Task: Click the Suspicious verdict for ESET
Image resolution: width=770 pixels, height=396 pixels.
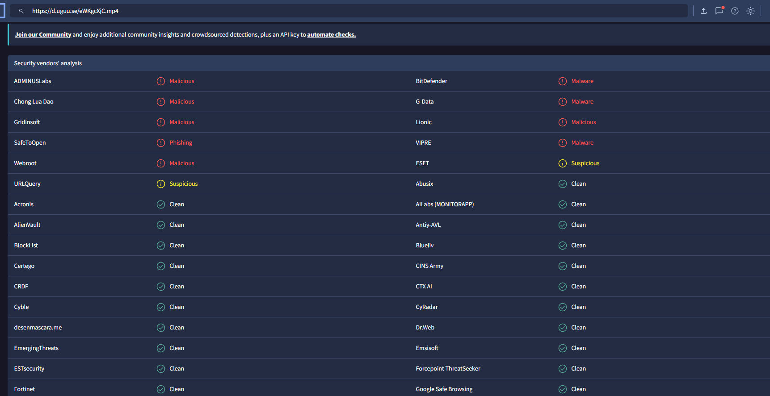Action: 585,163
